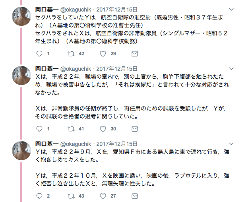Reply to the third tweet with 2 replies
Image resolution: width=250 pixels, height=202 pixels.
click(39, 196)
